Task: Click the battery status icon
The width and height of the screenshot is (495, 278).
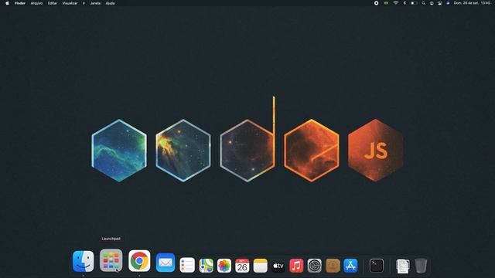Action: [x=414, y=3]
